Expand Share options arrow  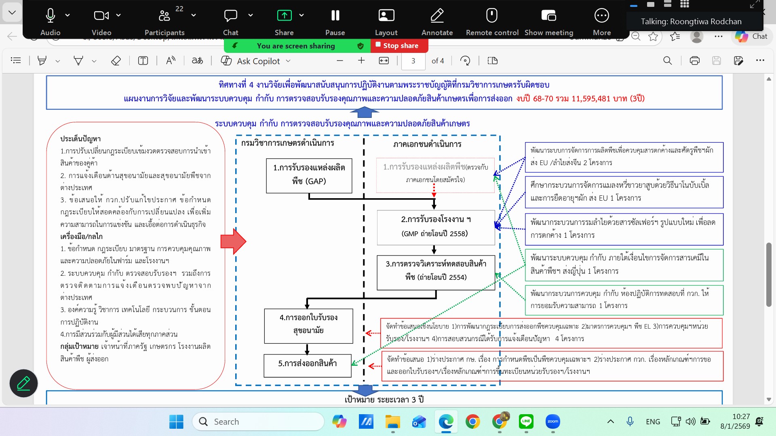click(302, 15)
